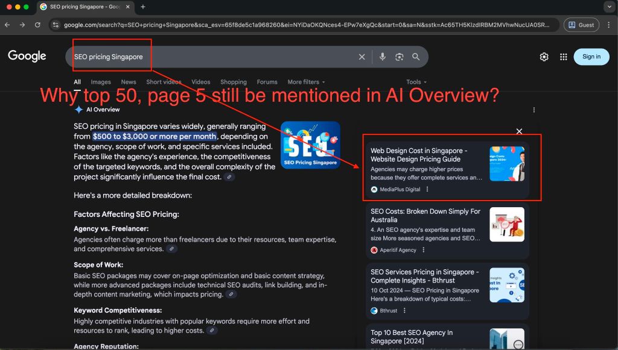This screenshot has width=618, height=350.
Task: Open Guest profile button
Action: 581,25
